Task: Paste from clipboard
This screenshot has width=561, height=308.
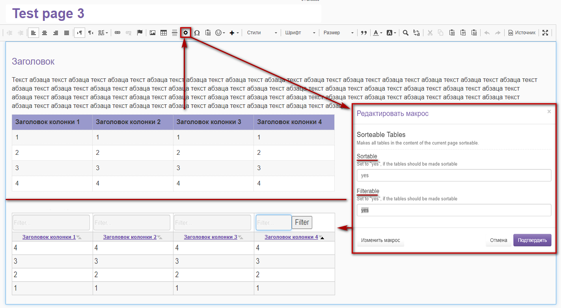Action: tap(452, 33)
